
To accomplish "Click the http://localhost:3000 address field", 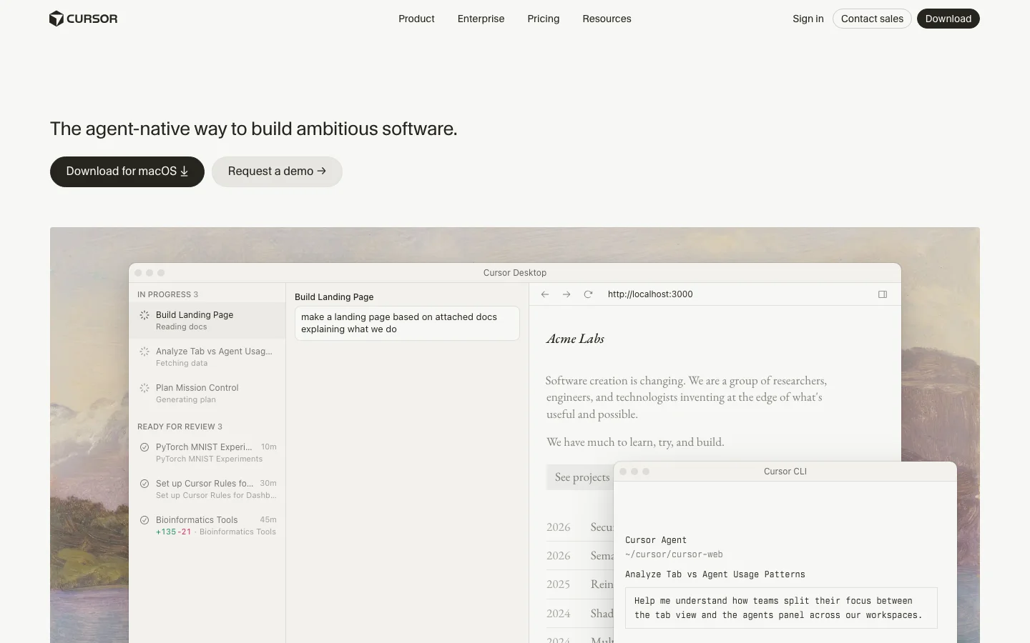I will click(650, 294).
